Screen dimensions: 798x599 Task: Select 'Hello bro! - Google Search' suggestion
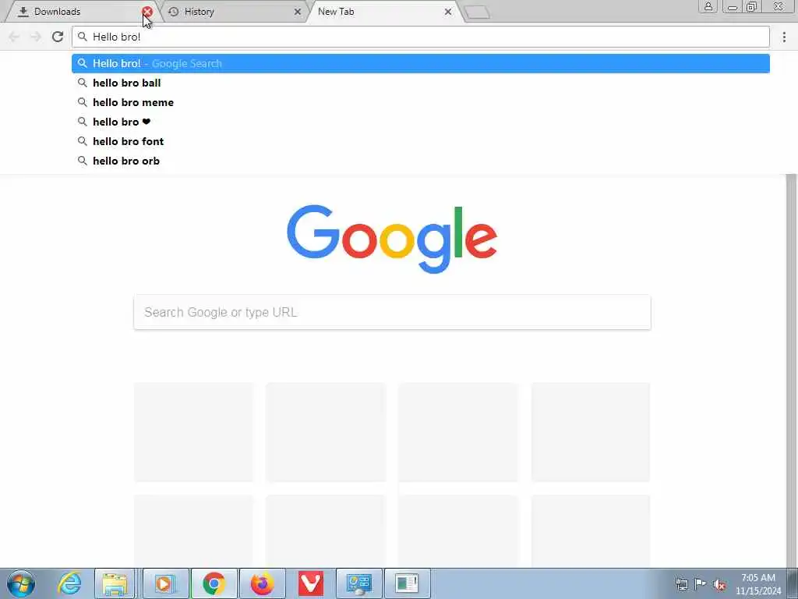click(x=420, y=64)
